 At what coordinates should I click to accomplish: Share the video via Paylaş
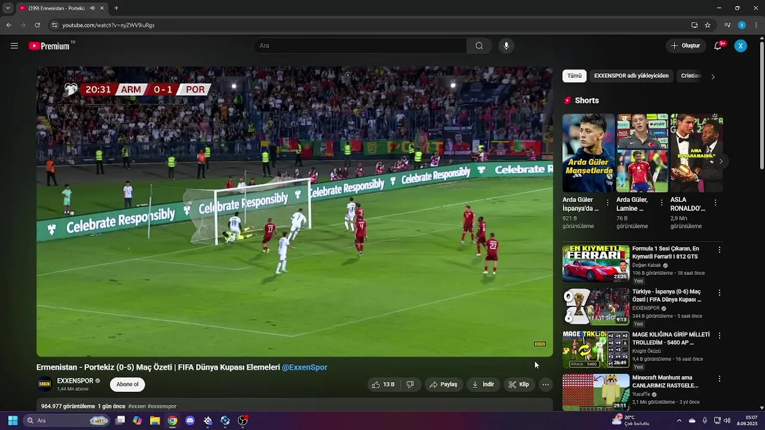(x=443, y=385)
